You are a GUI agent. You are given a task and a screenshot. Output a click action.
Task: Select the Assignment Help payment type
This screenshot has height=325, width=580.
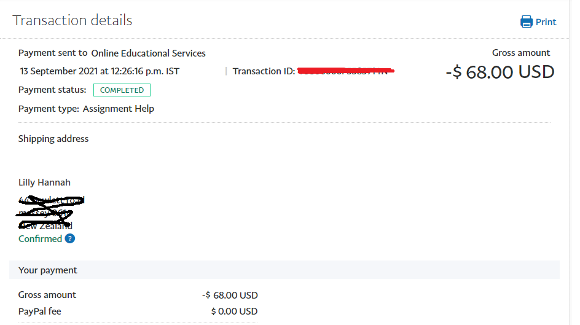(x=119, y=109)
